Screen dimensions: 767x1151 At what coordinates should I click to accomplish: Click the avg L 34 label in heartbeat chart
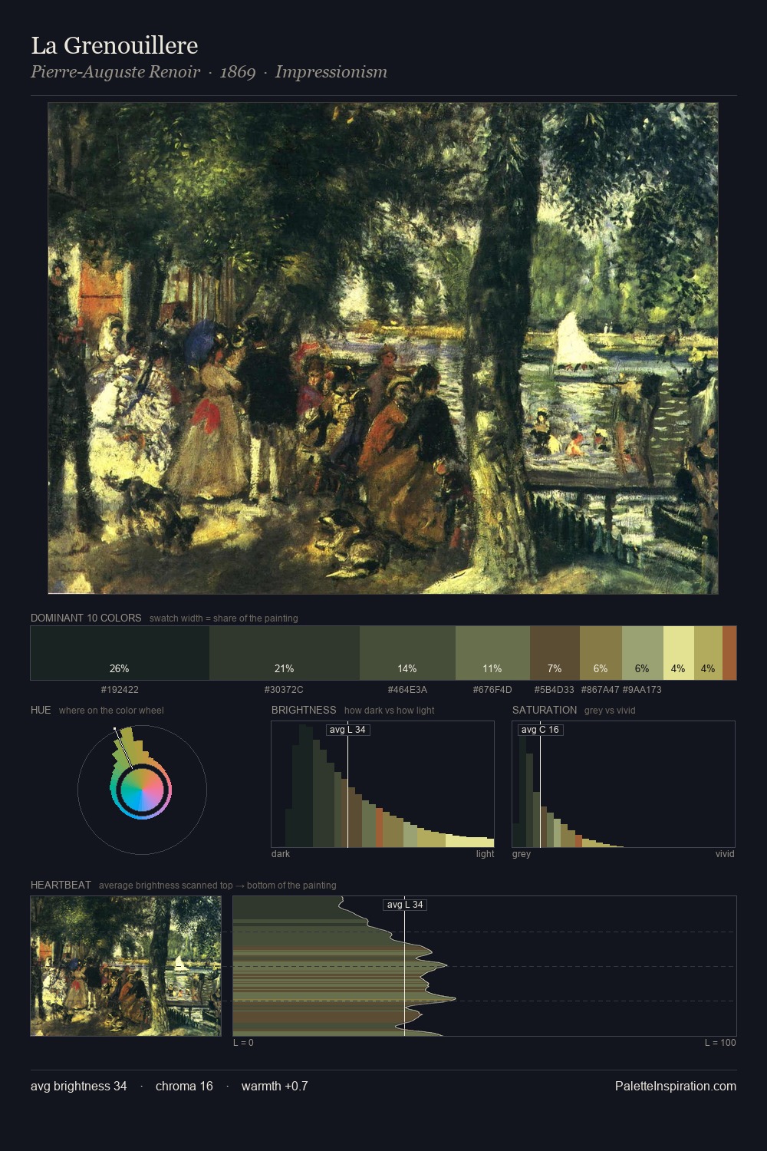click(x=405, y=905)
